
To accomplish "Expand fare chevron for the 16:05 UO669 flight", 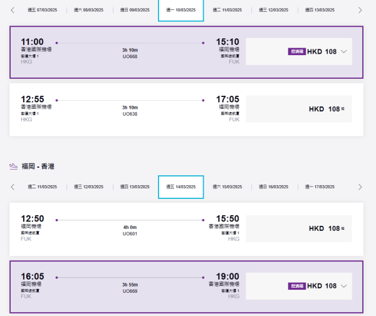I will 343,286.
